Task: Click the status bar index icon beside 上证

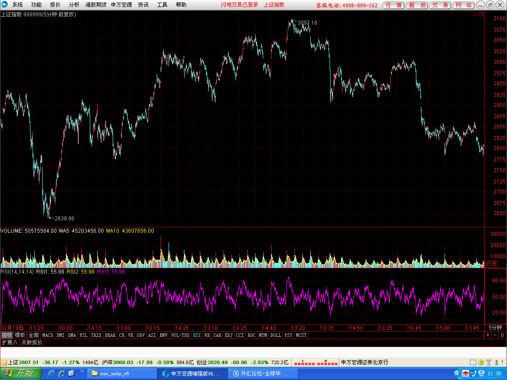Action: click(4, 362)
